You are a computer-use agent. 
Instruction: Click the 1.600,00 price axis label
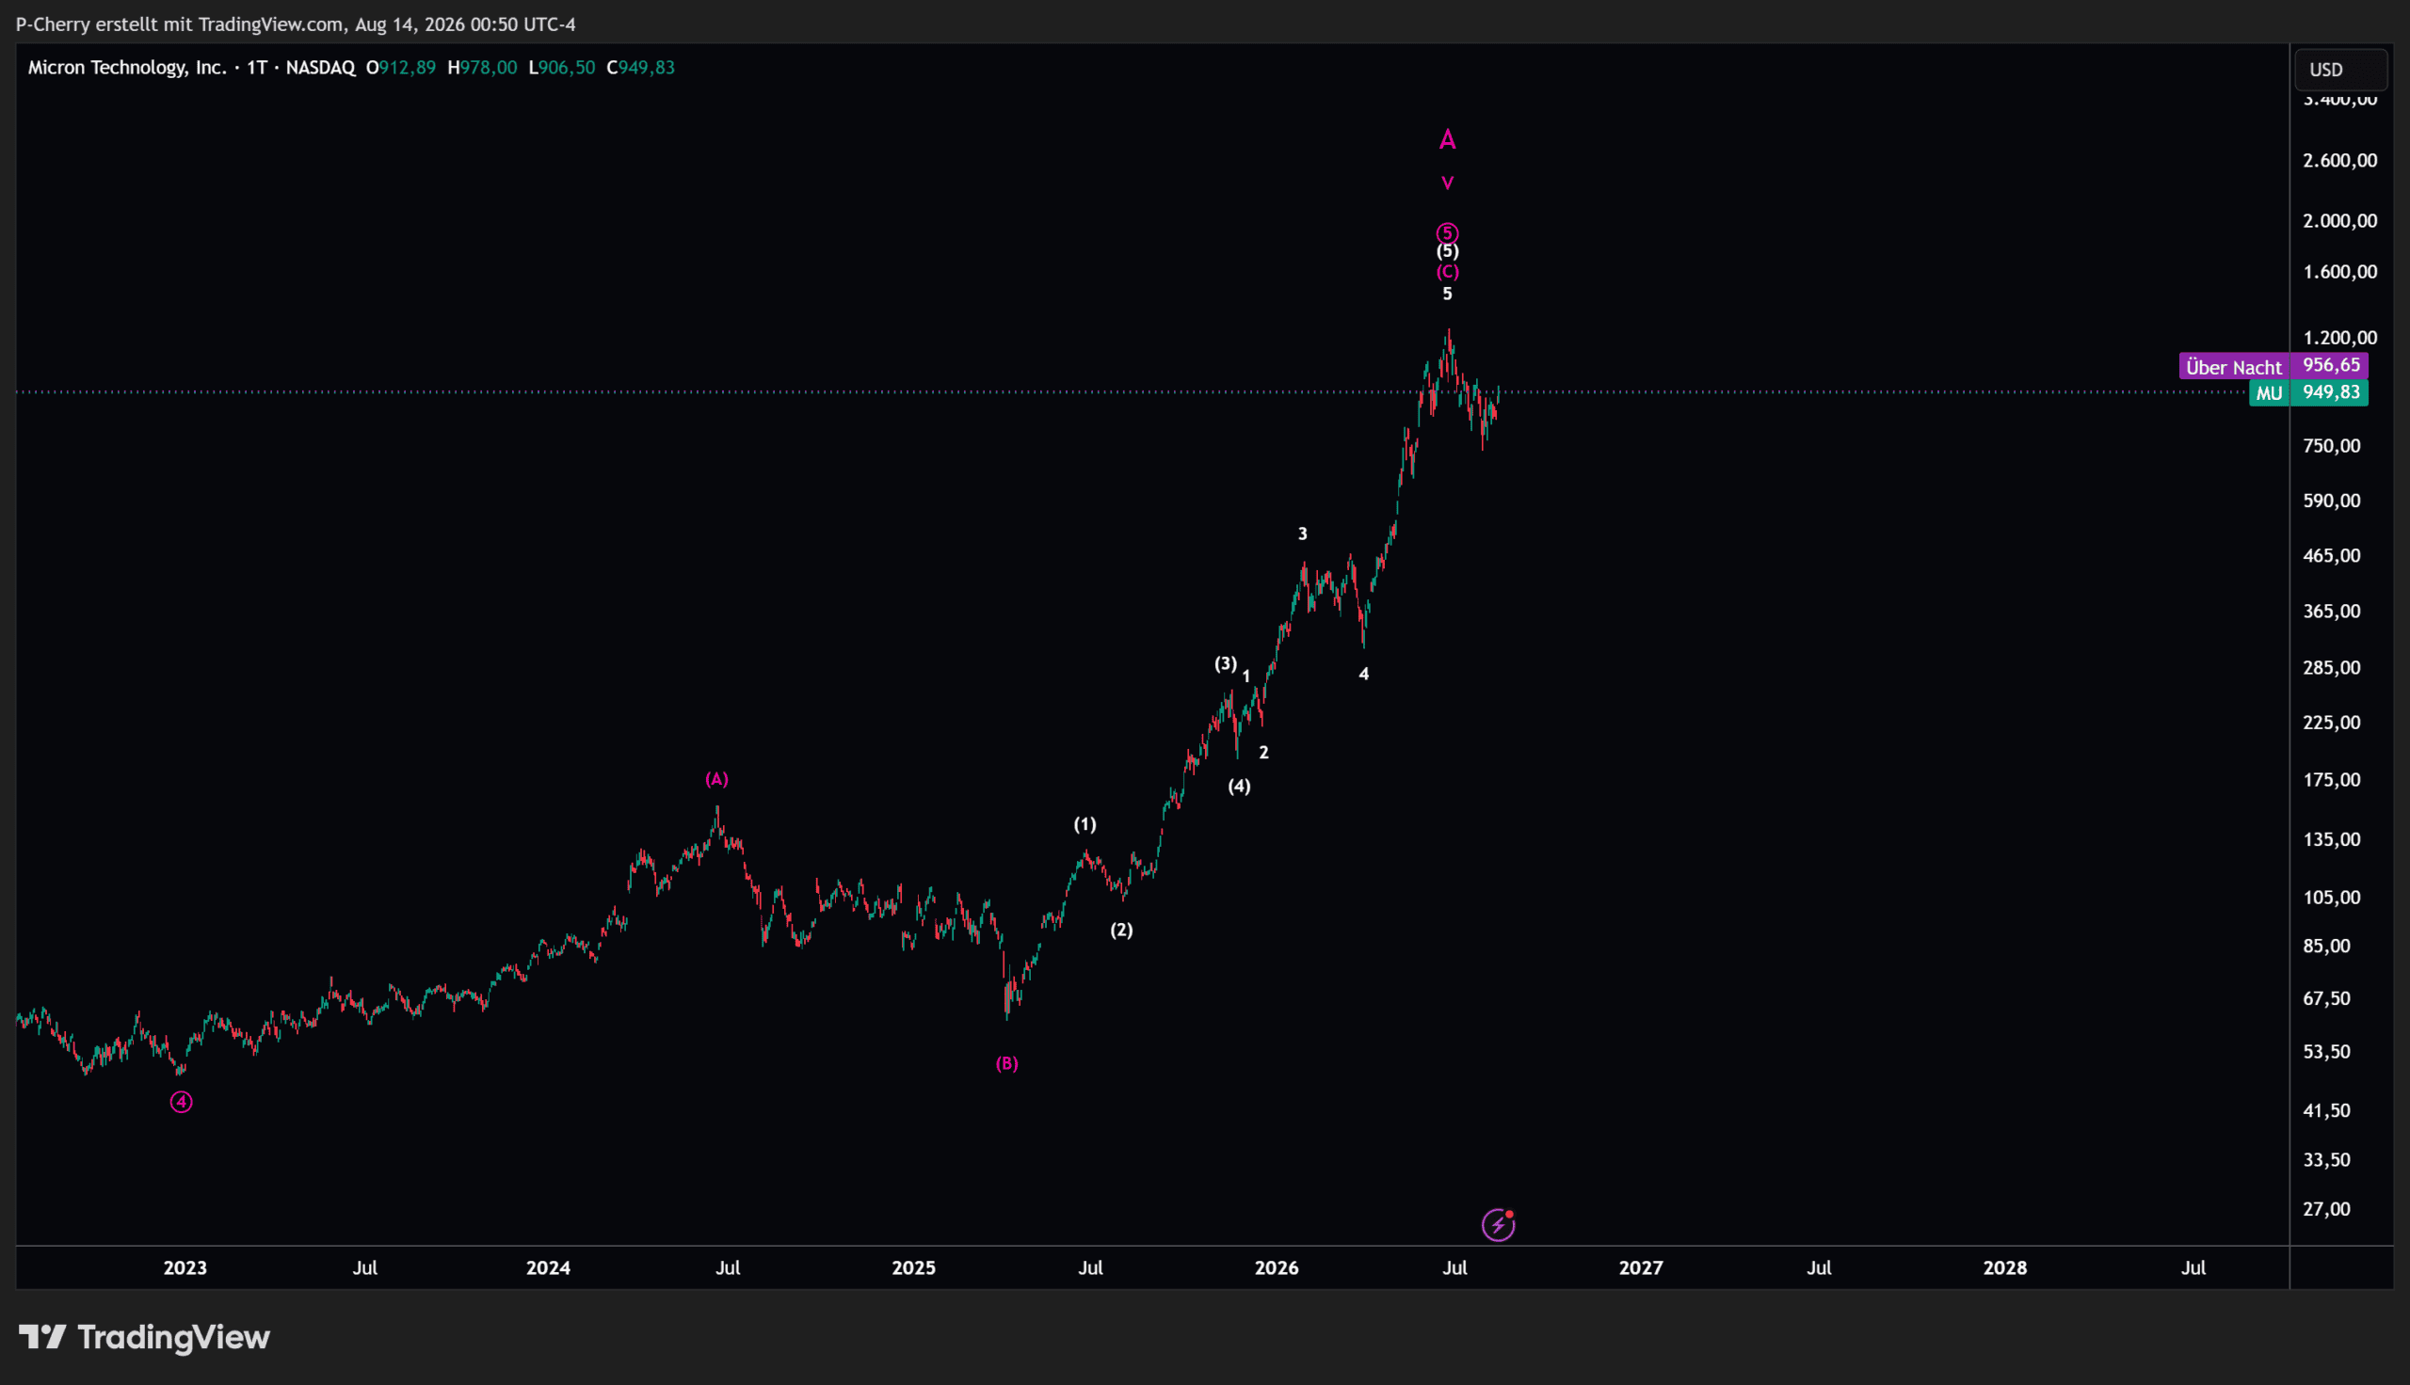point(2339,272)
